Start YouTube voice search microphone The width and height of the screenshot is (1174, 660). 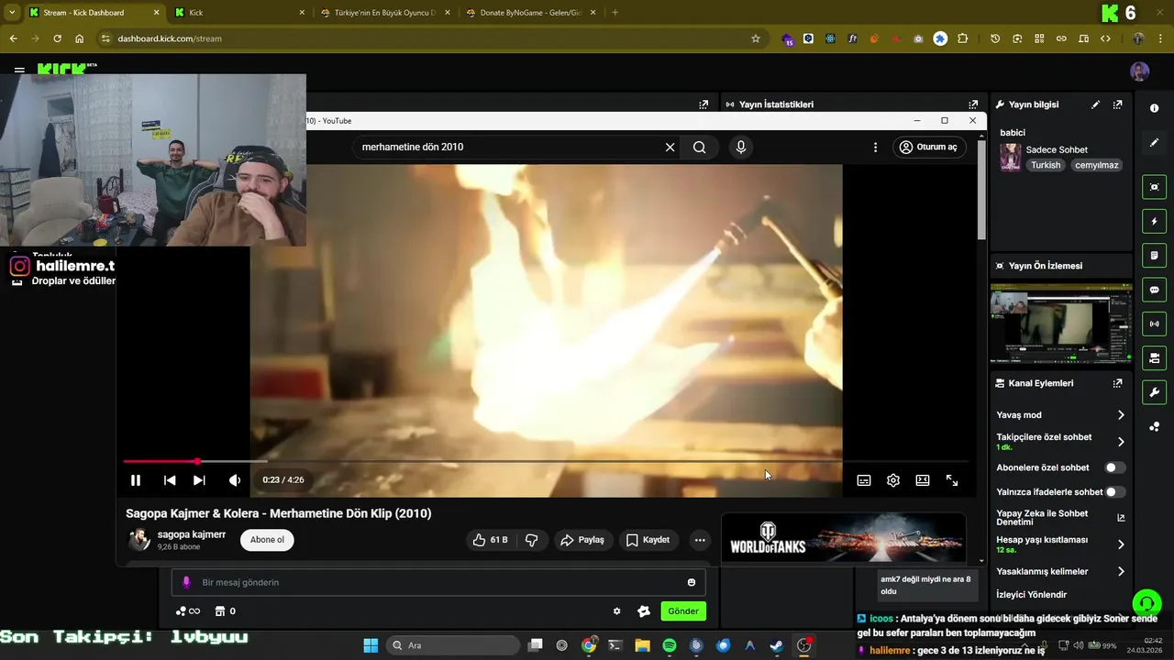point(741,147)
